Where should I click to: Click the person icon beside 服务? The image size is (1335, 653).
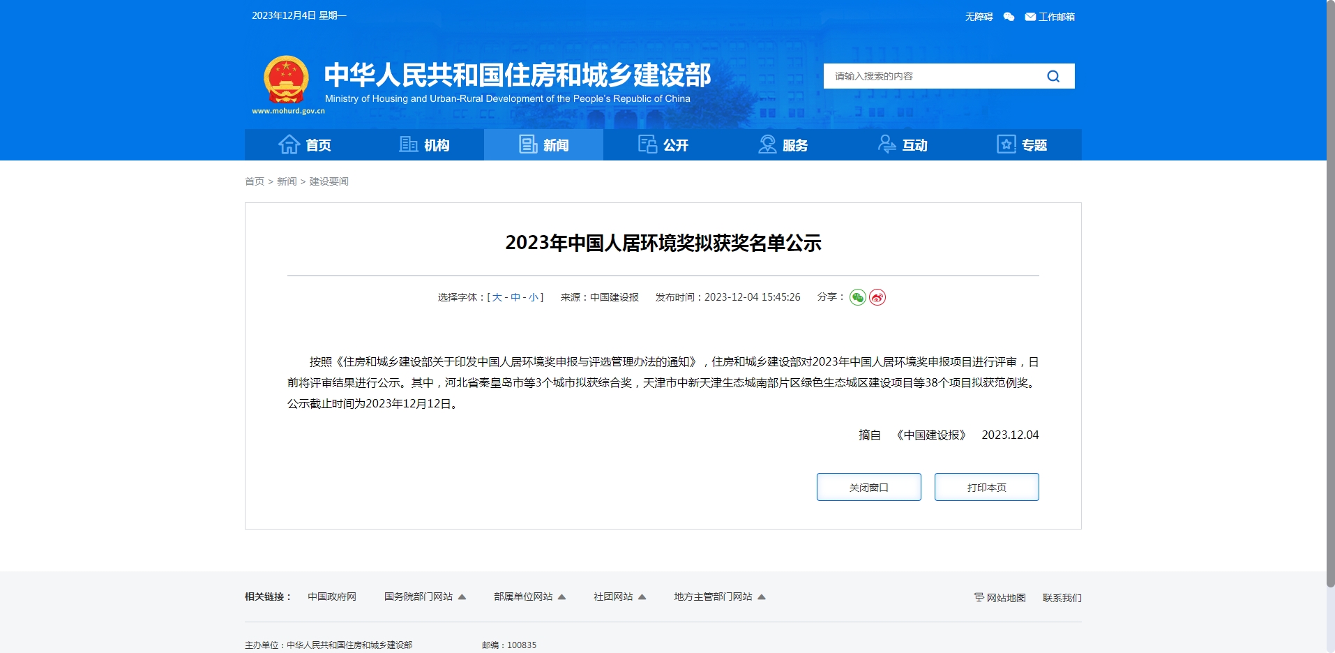pos(767,144)
